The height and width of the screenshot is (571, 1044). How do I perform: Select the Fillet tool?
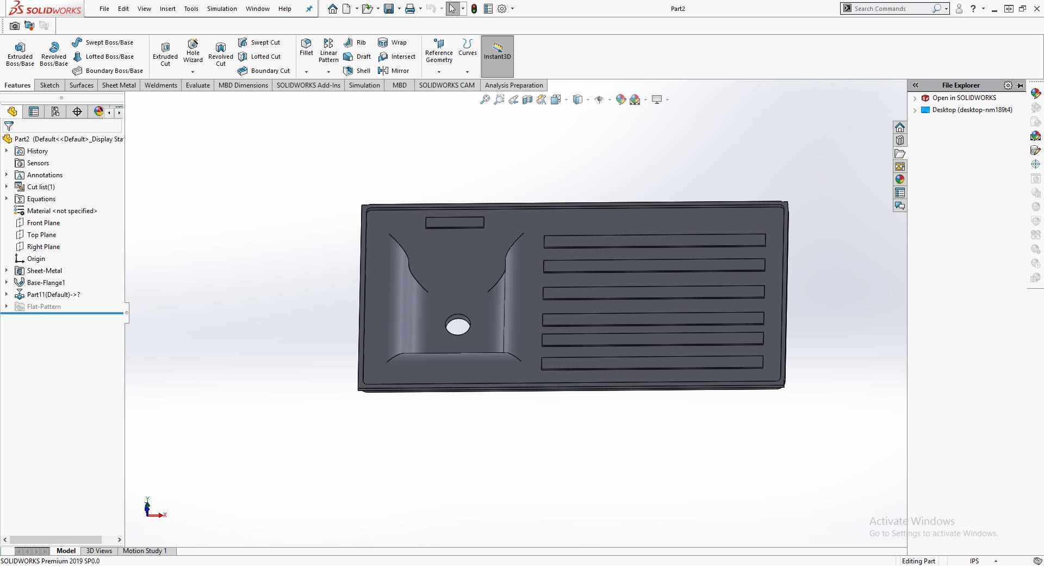click(x=306, y=47)
